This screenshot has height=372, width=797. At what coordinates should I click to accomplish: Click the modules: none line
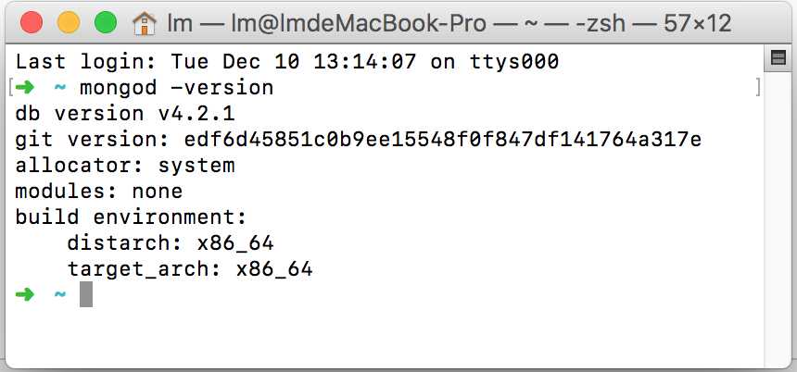point(99,192)
